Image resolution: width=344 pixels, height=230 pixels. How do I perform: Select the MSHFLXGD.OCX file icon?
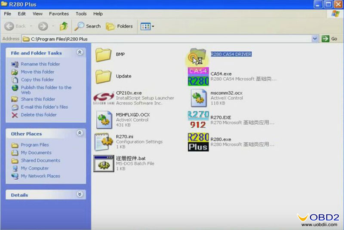[x=104, y=120]
